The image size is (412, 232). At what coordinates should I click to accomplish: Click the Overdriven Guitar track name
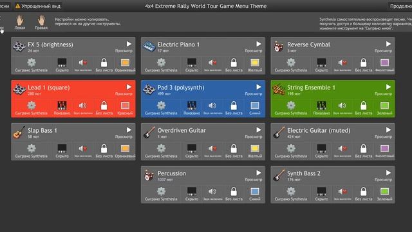(x=182, y=130)
